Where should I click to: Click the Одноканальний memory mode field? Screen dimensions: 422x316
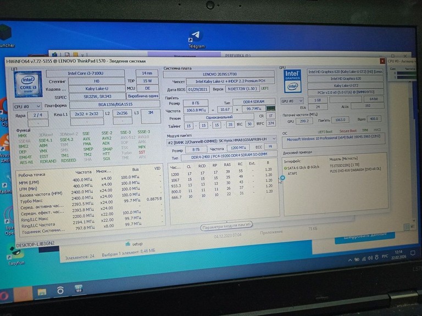point(219,117)
